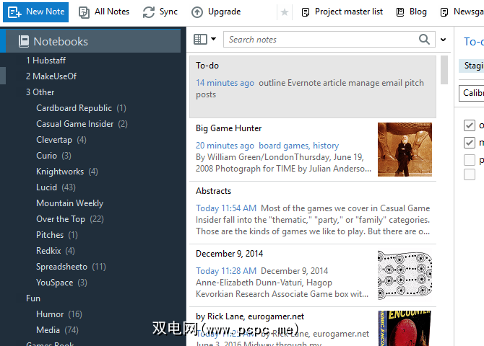
Task: Open the note list view options dropdown
Action: (x=204, y=40)
